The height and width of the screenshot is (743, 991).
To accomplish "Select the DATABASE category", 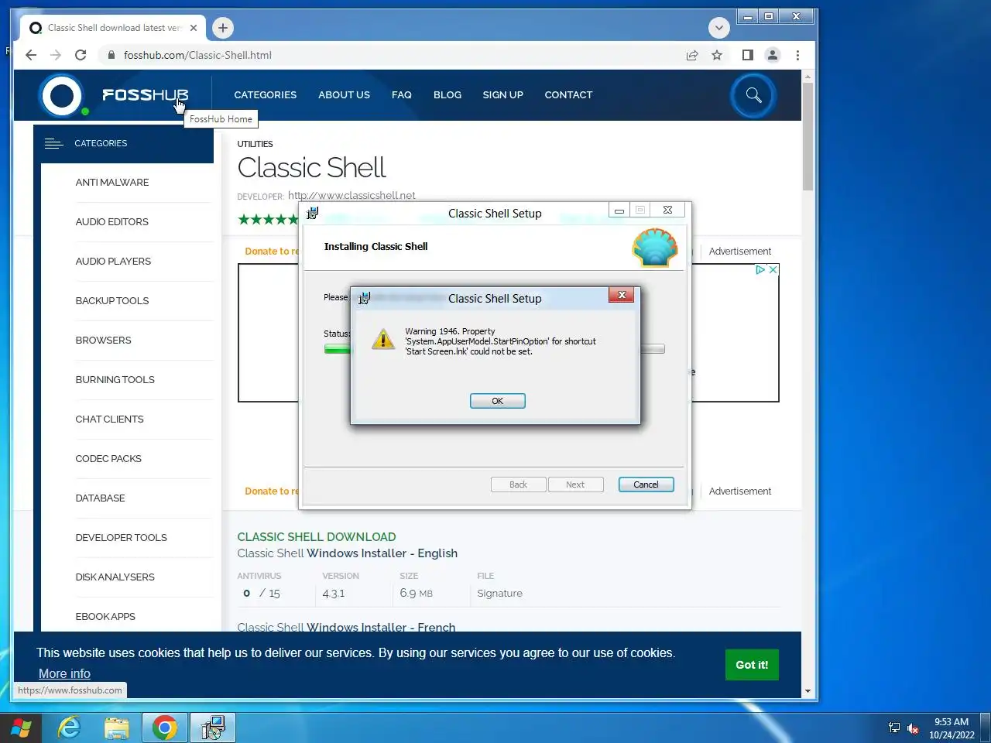I will pos(100,498).
